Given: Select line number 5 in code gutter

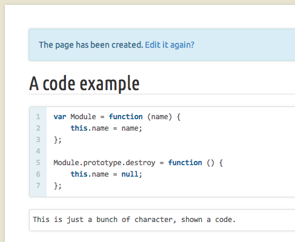Looking at the screenshot, I should [38, 163].
